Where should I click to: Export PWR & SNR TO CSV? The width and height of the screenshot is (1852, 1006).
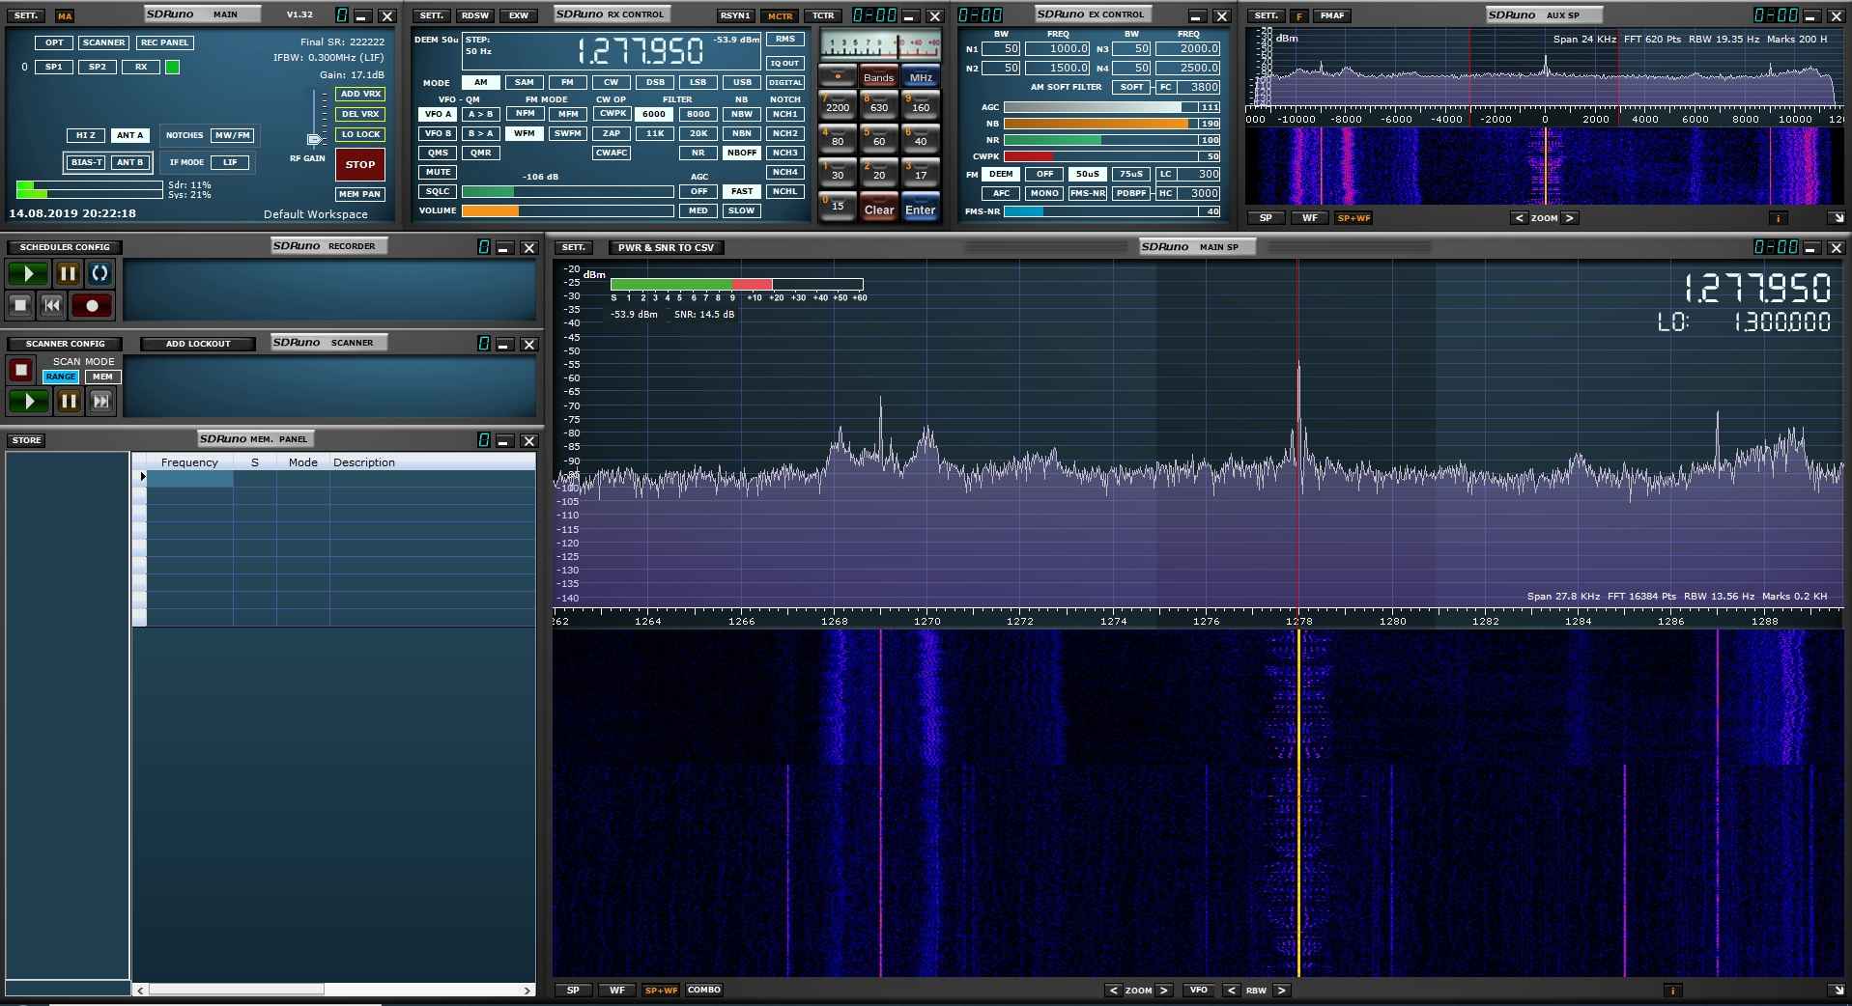tap(667, 248)
